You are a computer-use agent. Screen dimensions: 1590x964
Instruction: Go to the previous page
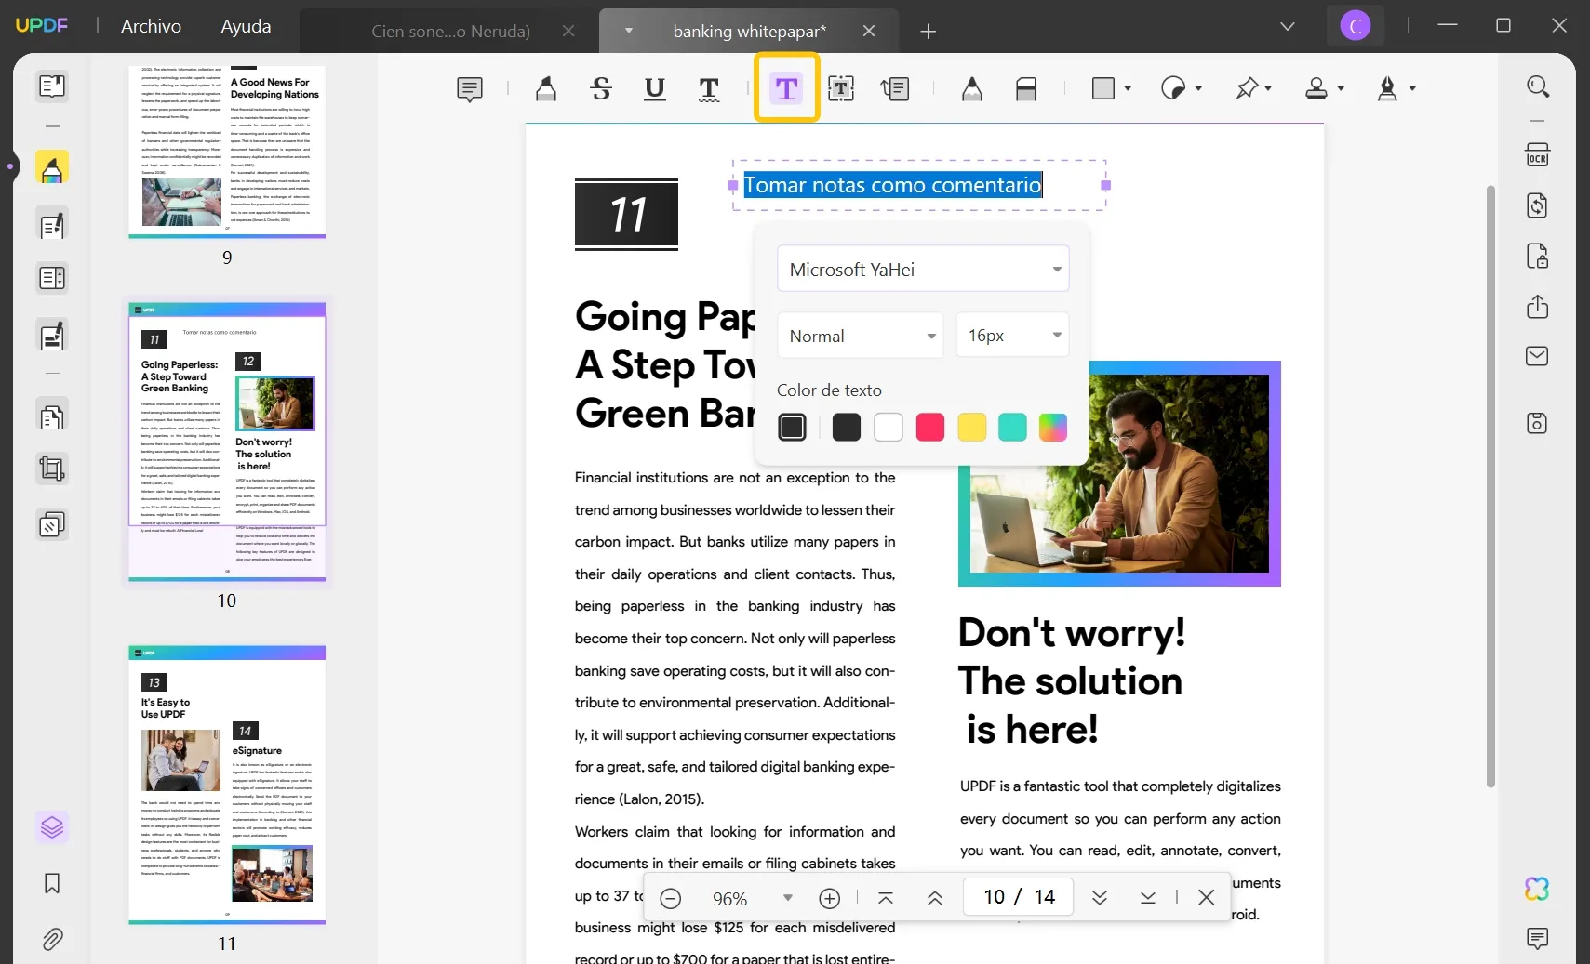pyautogui.click(x=935, y=898)
